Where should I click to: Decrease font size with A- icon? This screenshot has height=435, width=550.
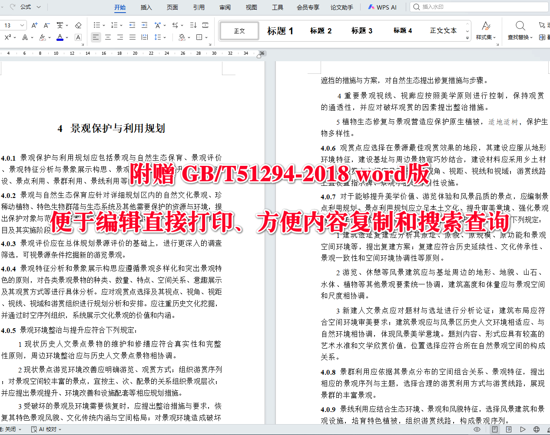tap(47, 25)
